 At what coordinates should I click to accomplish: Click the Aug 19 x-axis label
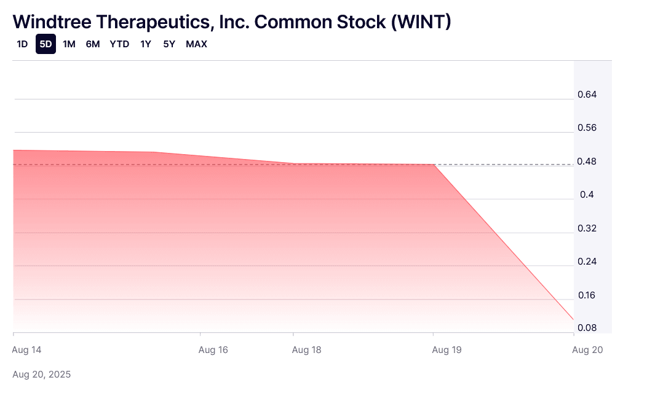click(x=447, y=350)
